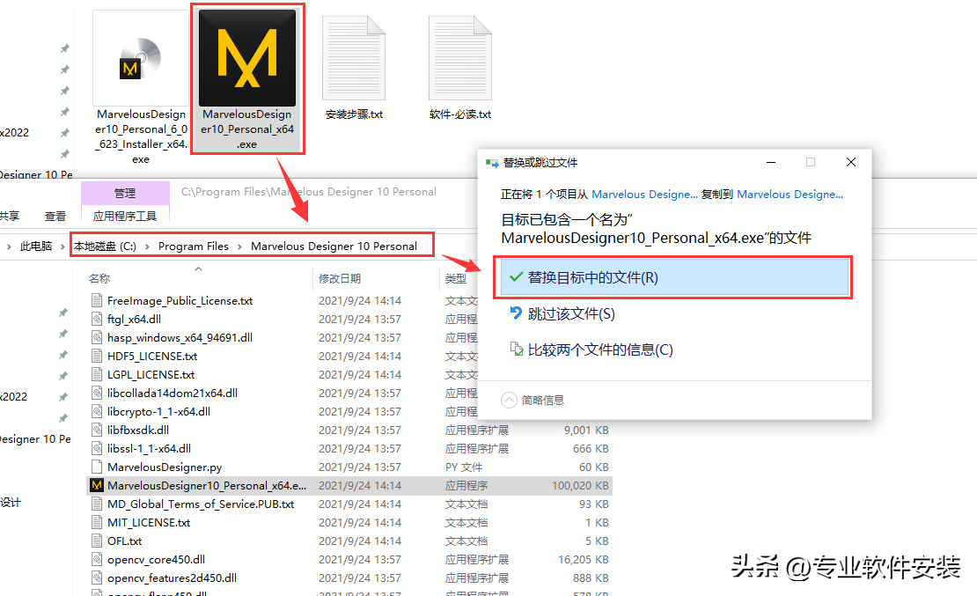Click the libcrypto-1_1-x64.dll file icon
977x596 pixels.
tap(97, 411)
